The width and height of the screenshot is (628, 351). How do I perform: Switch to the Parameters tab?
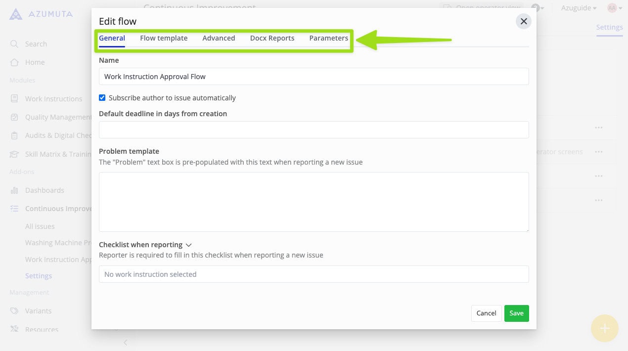[x=328, y=38]
